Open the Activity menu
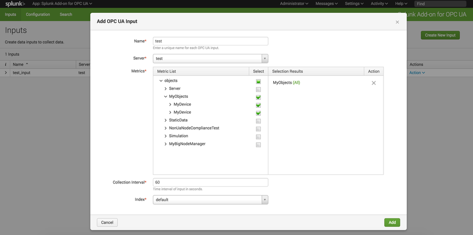 379,4
